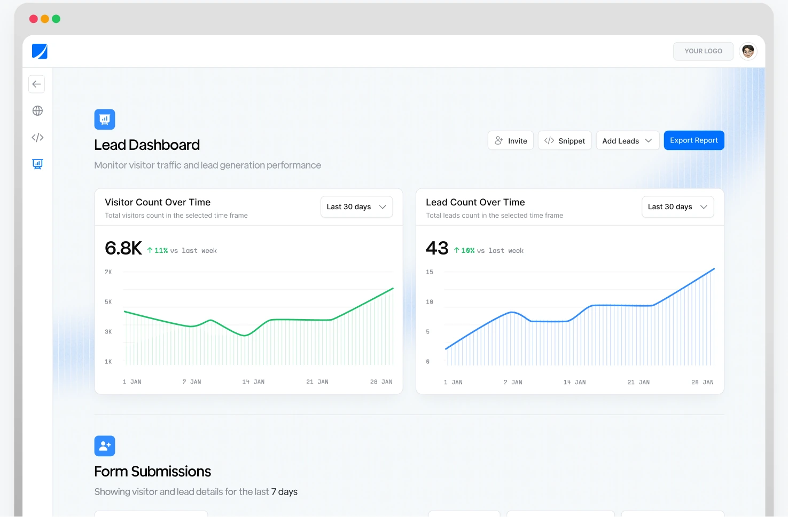The image size is (788, 517).
Task: Click the 15 axis label on lead chart
Action: (x=430, y=272)
